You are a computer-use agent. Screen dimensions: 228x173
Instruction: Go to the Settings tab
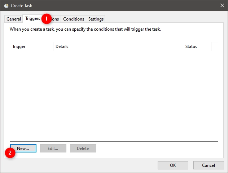click(x=96, y=19)
